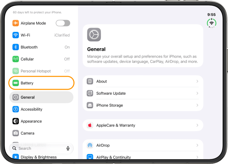
Task: Open Software Update label
Action: (x=111, y=93)
